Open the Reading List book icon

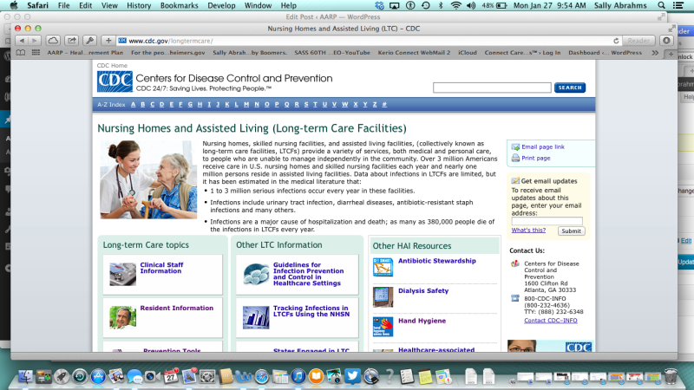pos(20,53)
